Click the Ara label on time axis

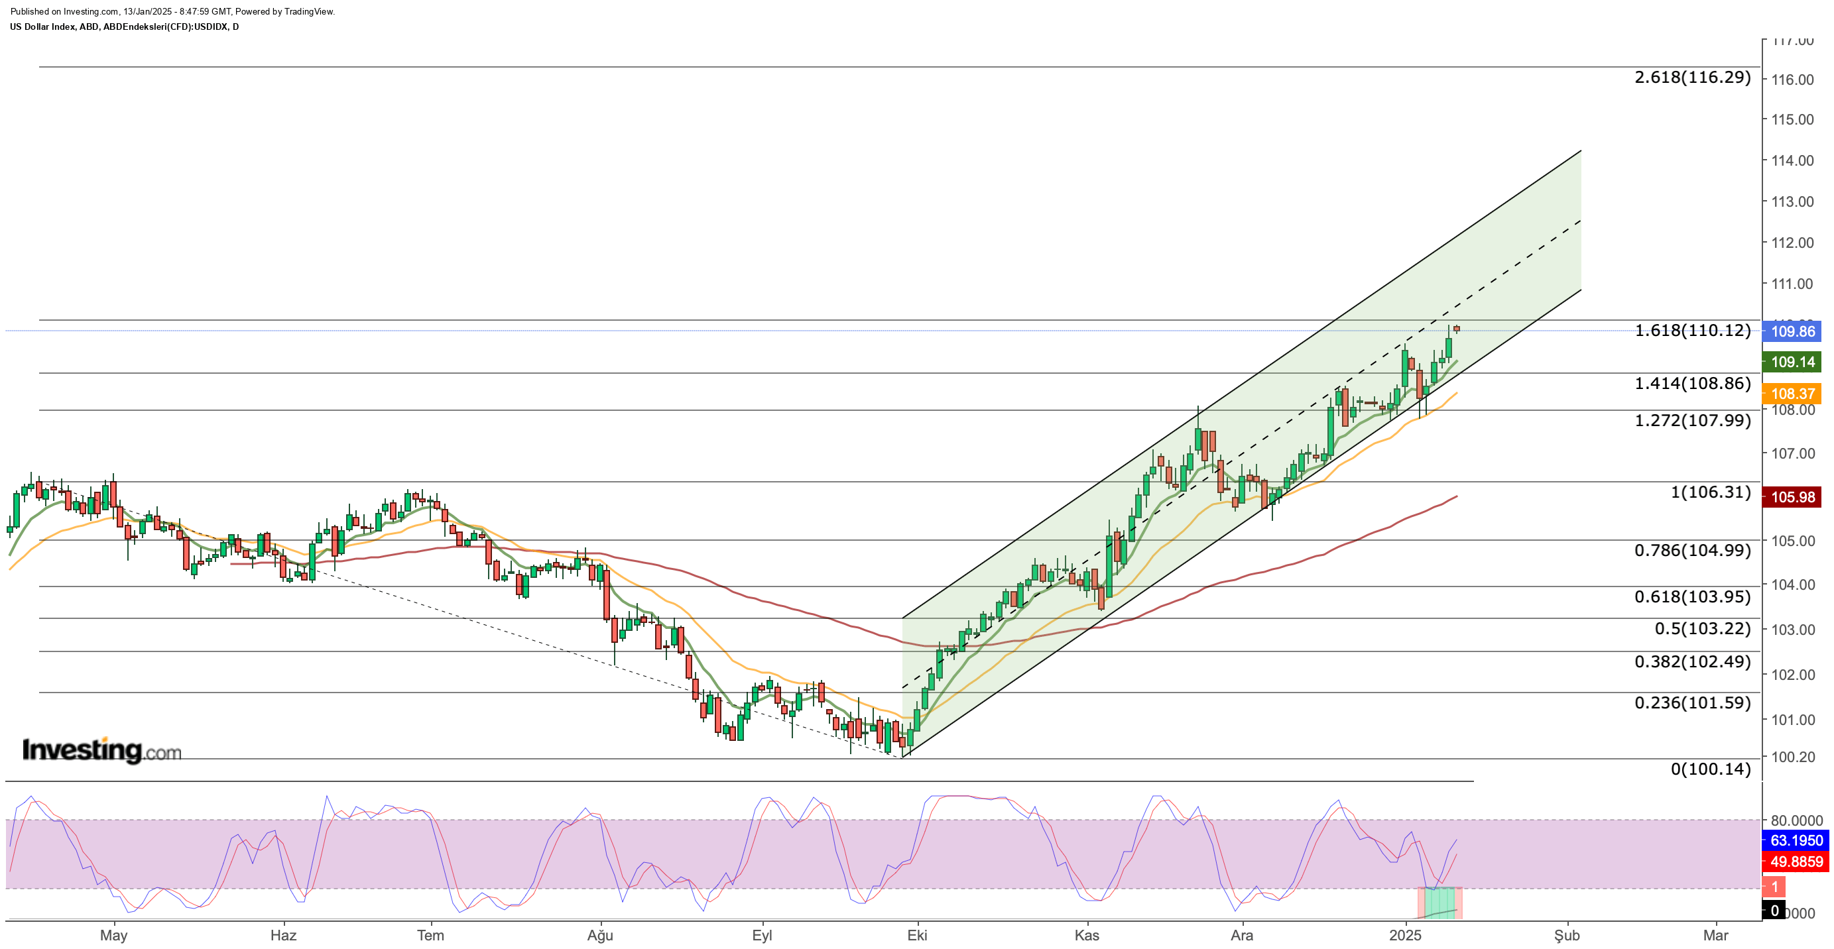click(x=1242, y=936)
